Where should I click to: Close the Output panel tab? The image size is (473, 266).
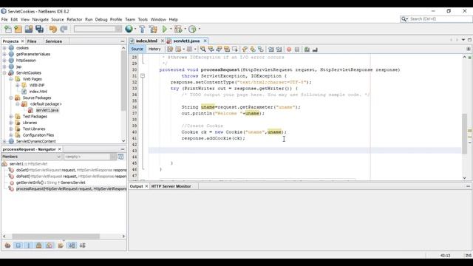(146, 186)
